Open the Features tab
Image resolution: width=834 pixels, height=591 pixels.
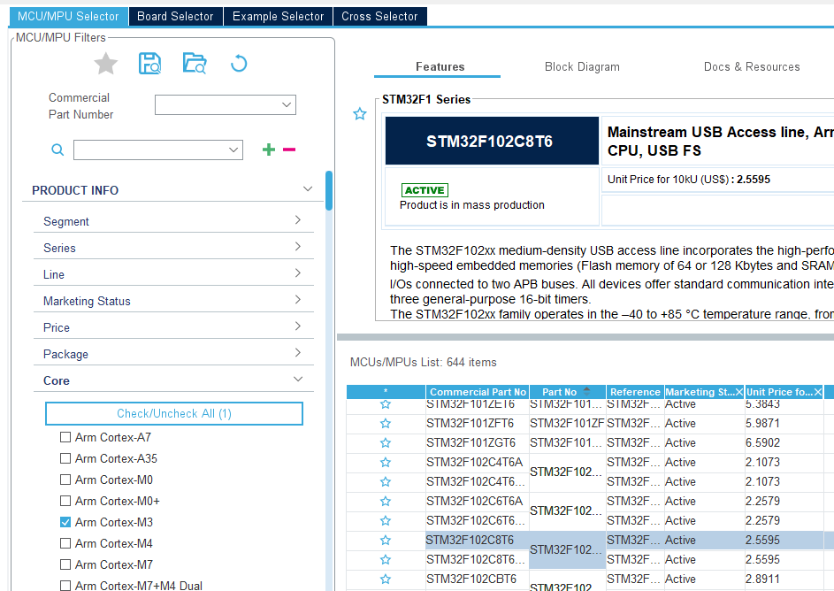click(440, 67)
